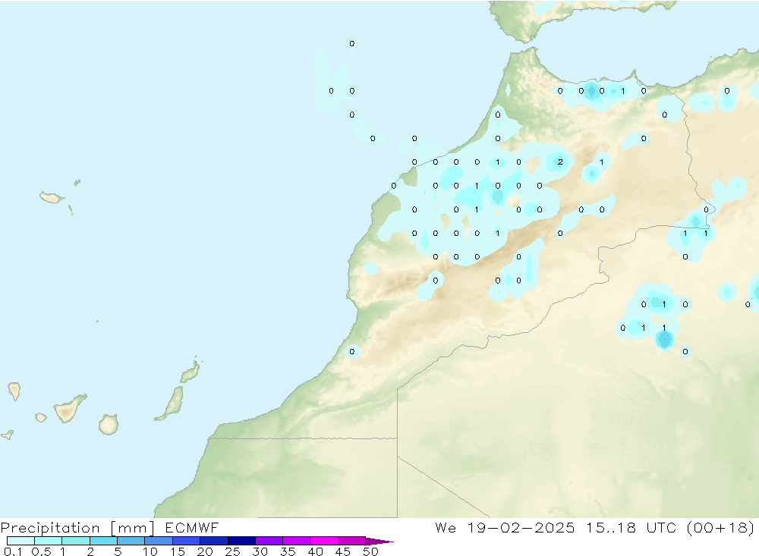Select the 5–10 mm legend color swatch
Viewport: 759px width, 556px height.
[131, 541]
